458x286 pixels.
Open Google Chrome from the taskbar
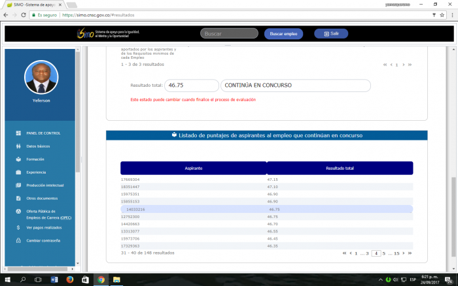point(101,279)
